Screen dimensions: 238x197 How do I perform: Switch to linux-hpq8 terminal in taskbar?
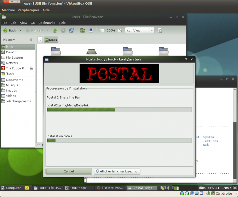pos(79,188)
